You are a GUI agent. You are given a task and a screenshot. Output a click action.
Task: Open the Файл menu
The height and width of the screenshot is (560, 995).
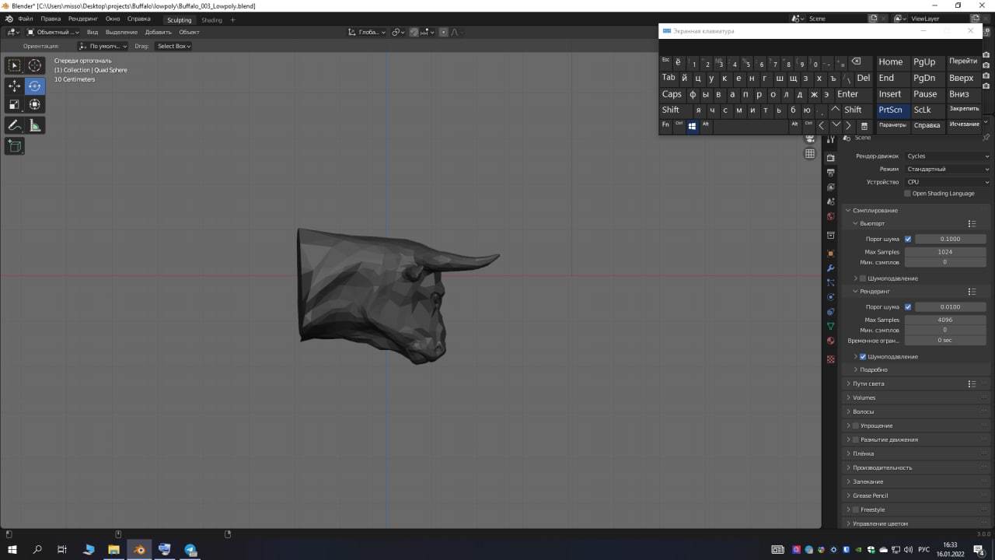[x=25, y=19]
